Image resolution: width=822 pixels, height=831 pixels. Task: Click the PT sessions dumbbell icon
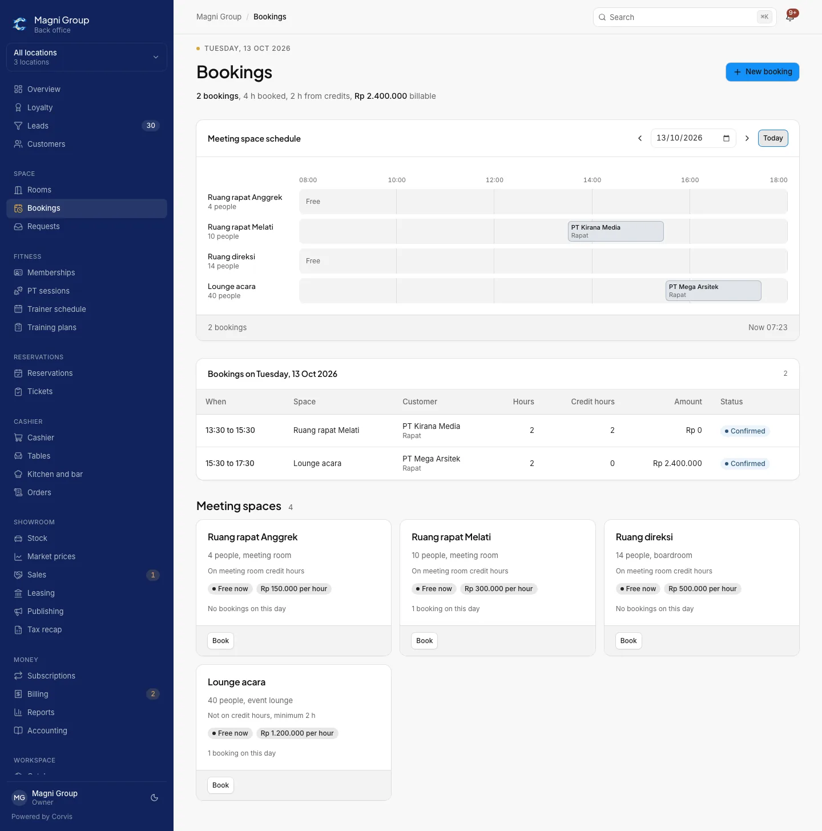[18, 291]
